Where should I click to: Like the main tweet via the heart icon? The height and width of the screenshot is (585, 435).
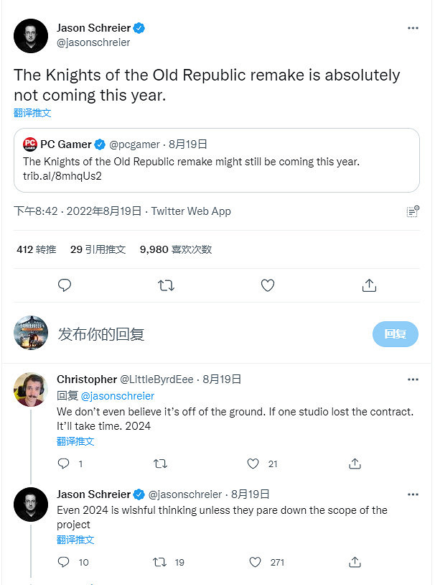click(x=267, y=285)
